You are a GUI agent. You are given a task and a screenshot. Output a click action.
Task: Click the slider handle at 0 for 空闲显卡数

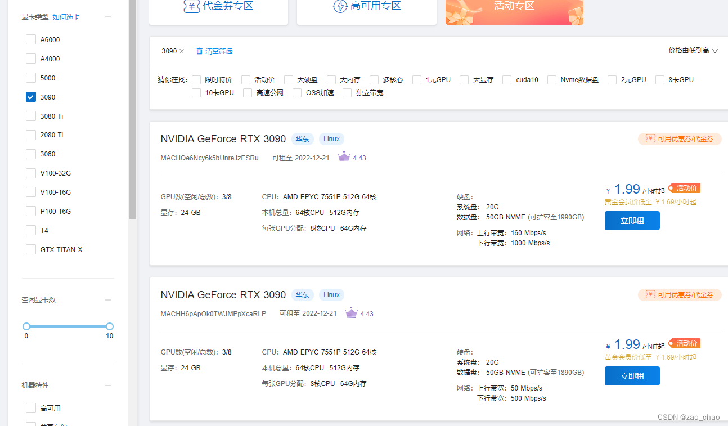click(26, 326)
